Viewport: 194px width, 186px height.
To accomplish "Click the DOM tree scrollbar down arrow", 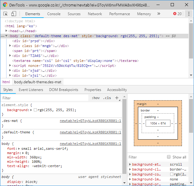I will coord(191,75).
